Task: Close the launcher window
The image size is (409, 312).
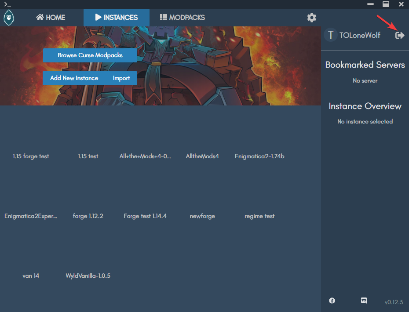Action: pos(401,4)
